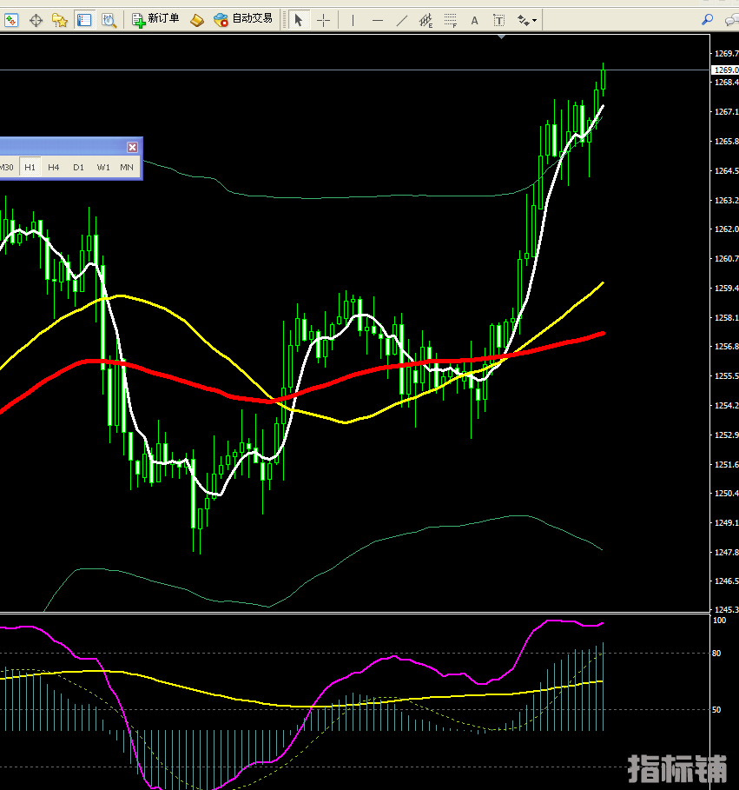Select the arrow Cursor tool
Screen dimensions: 739x790
(x=298, y=19)
